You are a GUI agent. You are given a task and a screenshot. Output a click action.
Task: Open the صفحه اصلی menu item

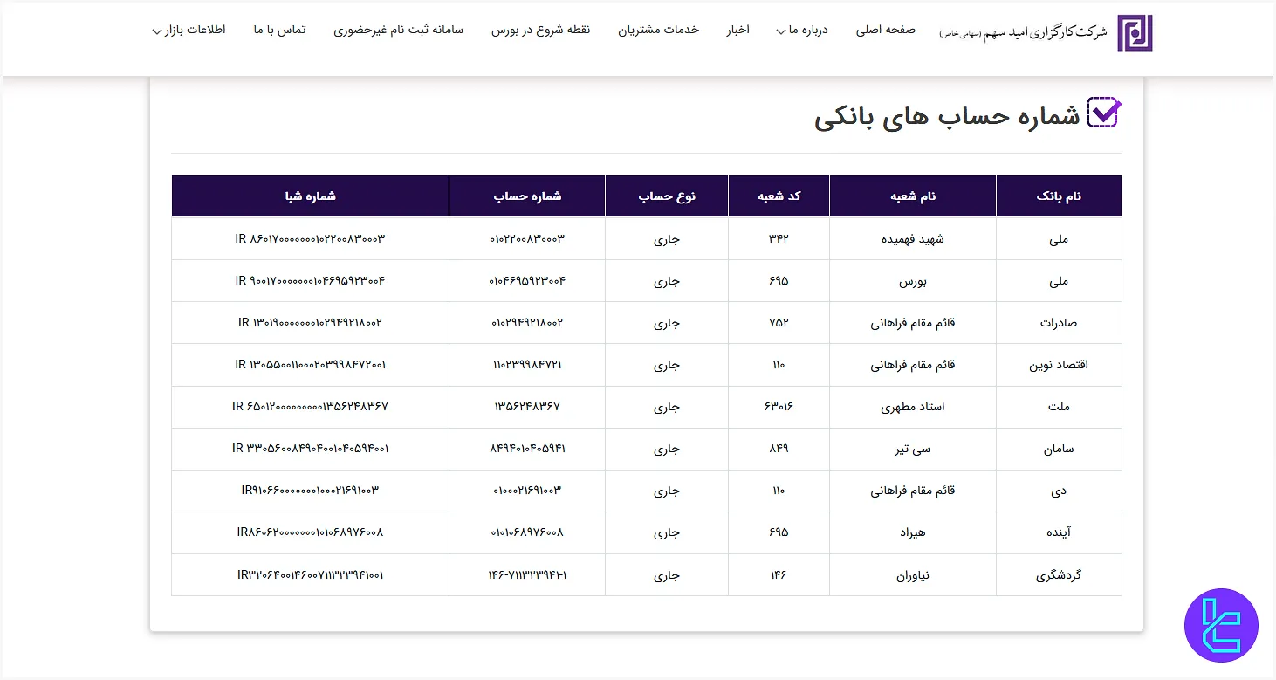click(885, 30)
